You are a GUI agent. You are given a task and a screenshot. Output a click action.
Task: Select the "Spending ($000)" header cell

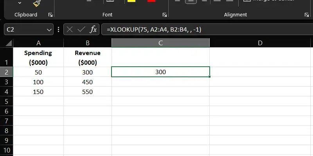tap(38, 57)
